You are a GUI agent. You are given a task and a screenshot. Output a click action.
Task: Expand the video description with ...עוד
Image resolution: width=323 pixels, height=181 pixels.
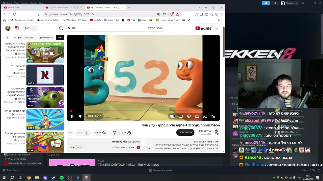tap(150, 148)
